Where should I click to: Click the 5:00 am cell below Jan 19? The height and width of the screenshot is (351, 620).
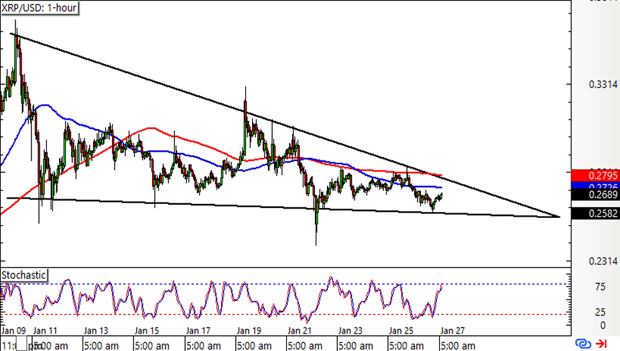click(261, 344)
